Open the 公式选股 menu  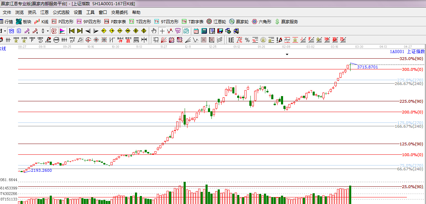click(61, 12)
